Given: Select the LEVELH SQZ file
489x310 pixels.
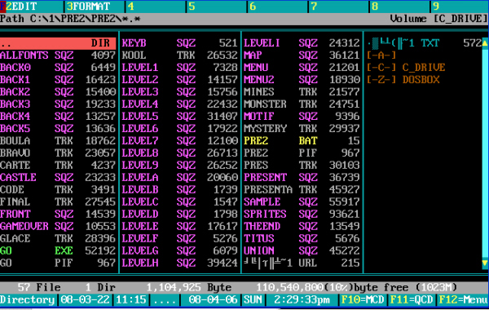Looking at the screenshot, I should point(180,263).
